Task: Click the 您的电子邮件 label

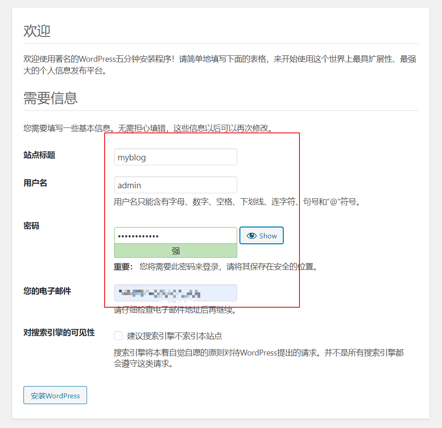Action: point(47,291)
